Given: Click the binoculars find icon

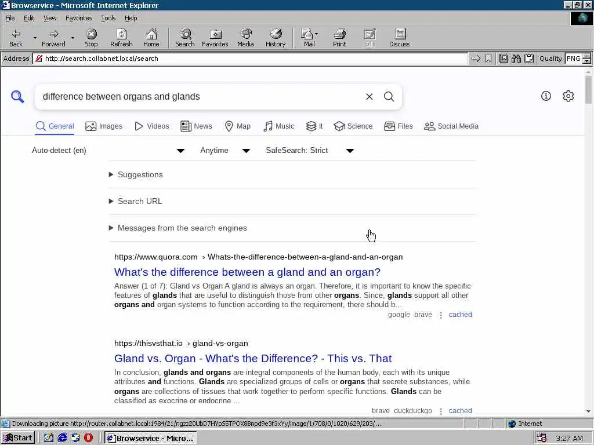Looking at the screenshot, I should (x=516, y=59).
